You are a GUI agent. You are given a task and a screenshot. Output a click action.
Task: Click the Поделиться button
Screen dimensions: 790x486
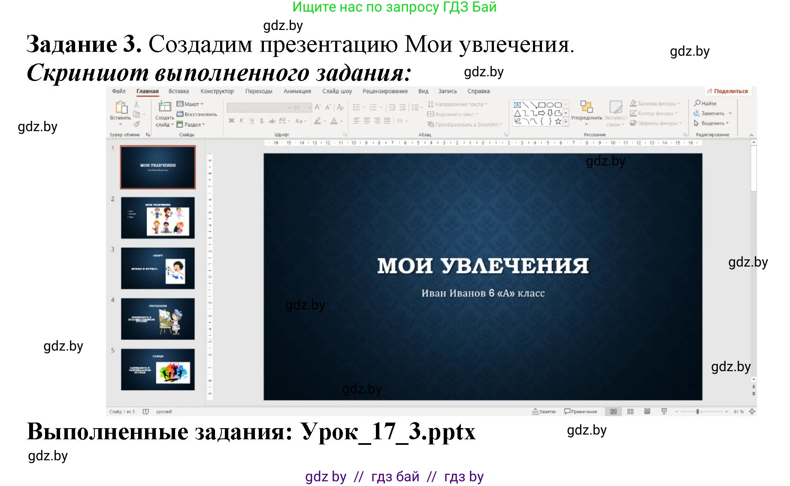point(727,91)
